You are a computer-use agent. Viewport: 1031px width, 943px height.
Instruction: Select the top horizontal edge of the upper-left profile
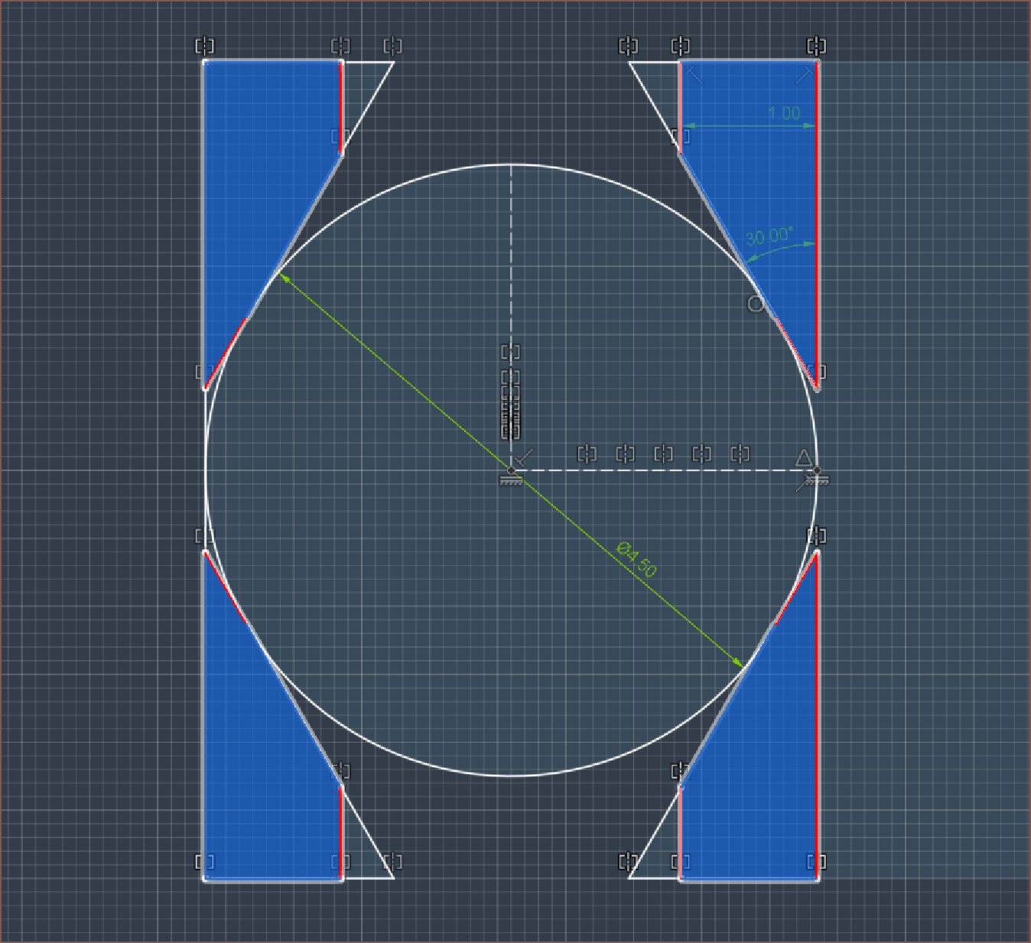272,61
